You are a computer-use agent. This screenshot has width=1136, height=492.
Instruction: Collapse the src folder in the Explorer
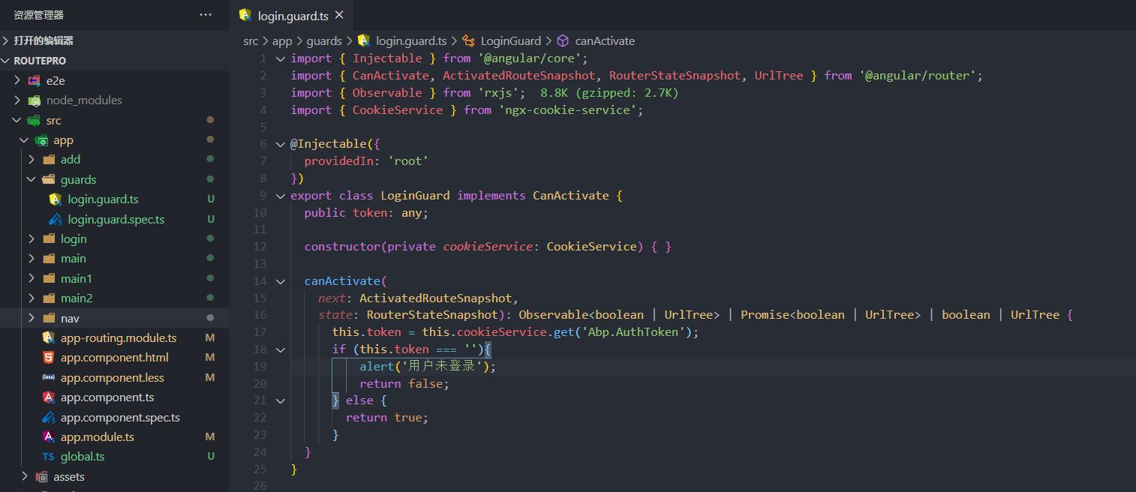[x=17, y=120]
